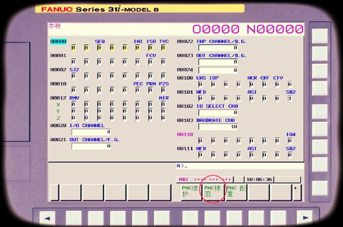Click the Z axis label under 00012
The height and width of the screenshot is (227, 343).
coord(58,118)
